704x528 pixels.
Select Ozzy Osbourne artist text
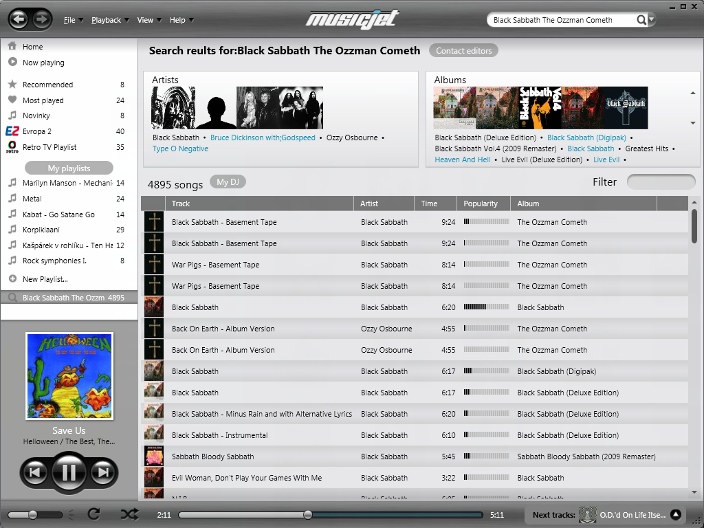[x=352, y=137]
